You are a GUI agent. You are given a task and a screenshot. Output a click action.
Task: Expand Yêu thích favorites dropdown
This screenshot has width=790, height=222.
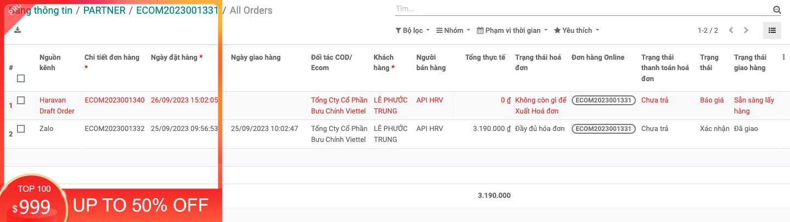click(x=576, y=30)
